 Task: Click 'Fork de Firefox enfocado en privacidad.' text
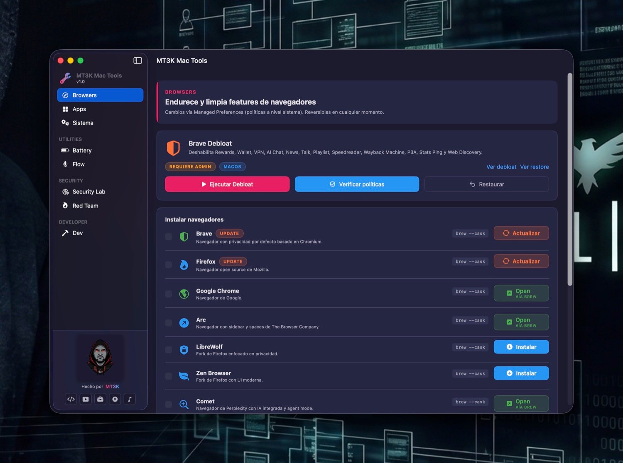237,354
